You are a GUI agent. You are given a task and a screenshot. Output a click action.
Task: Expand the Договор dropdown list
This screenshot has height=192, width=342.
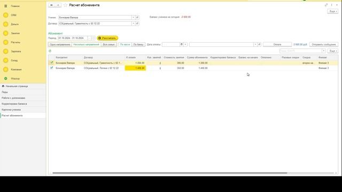(x=133, y=23)
